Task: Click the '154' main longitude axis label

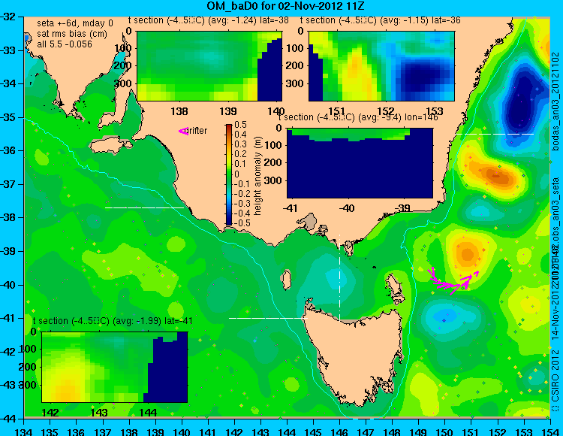Action: pos(550,431)
